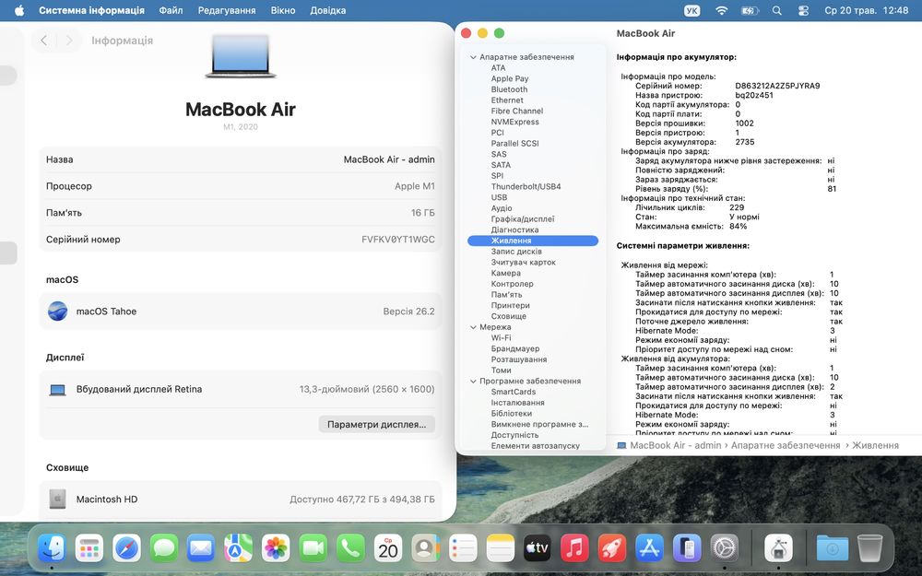The image size is (922, 576).
Task: Open Mail app in Dock
Action: (201, 548)
